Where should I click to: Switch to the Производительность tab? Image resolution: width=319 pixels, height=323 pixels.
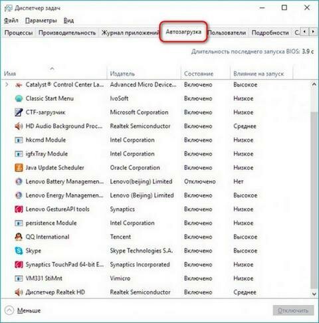67,33
